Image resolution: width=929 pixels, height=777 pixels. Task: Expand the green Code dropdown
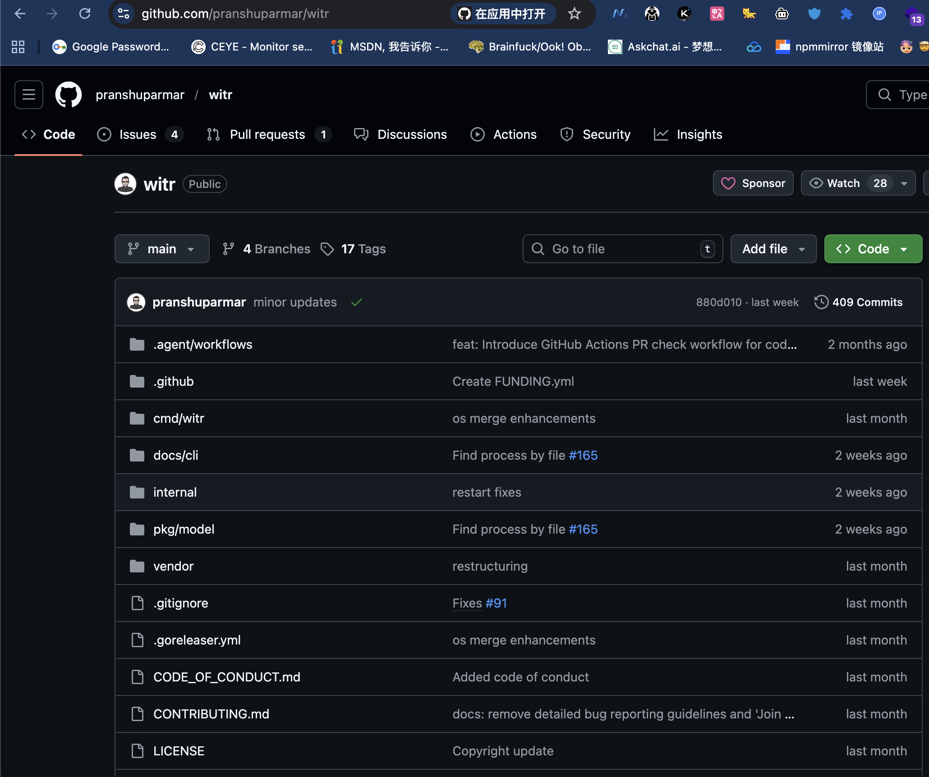click(x=873, y=249)
